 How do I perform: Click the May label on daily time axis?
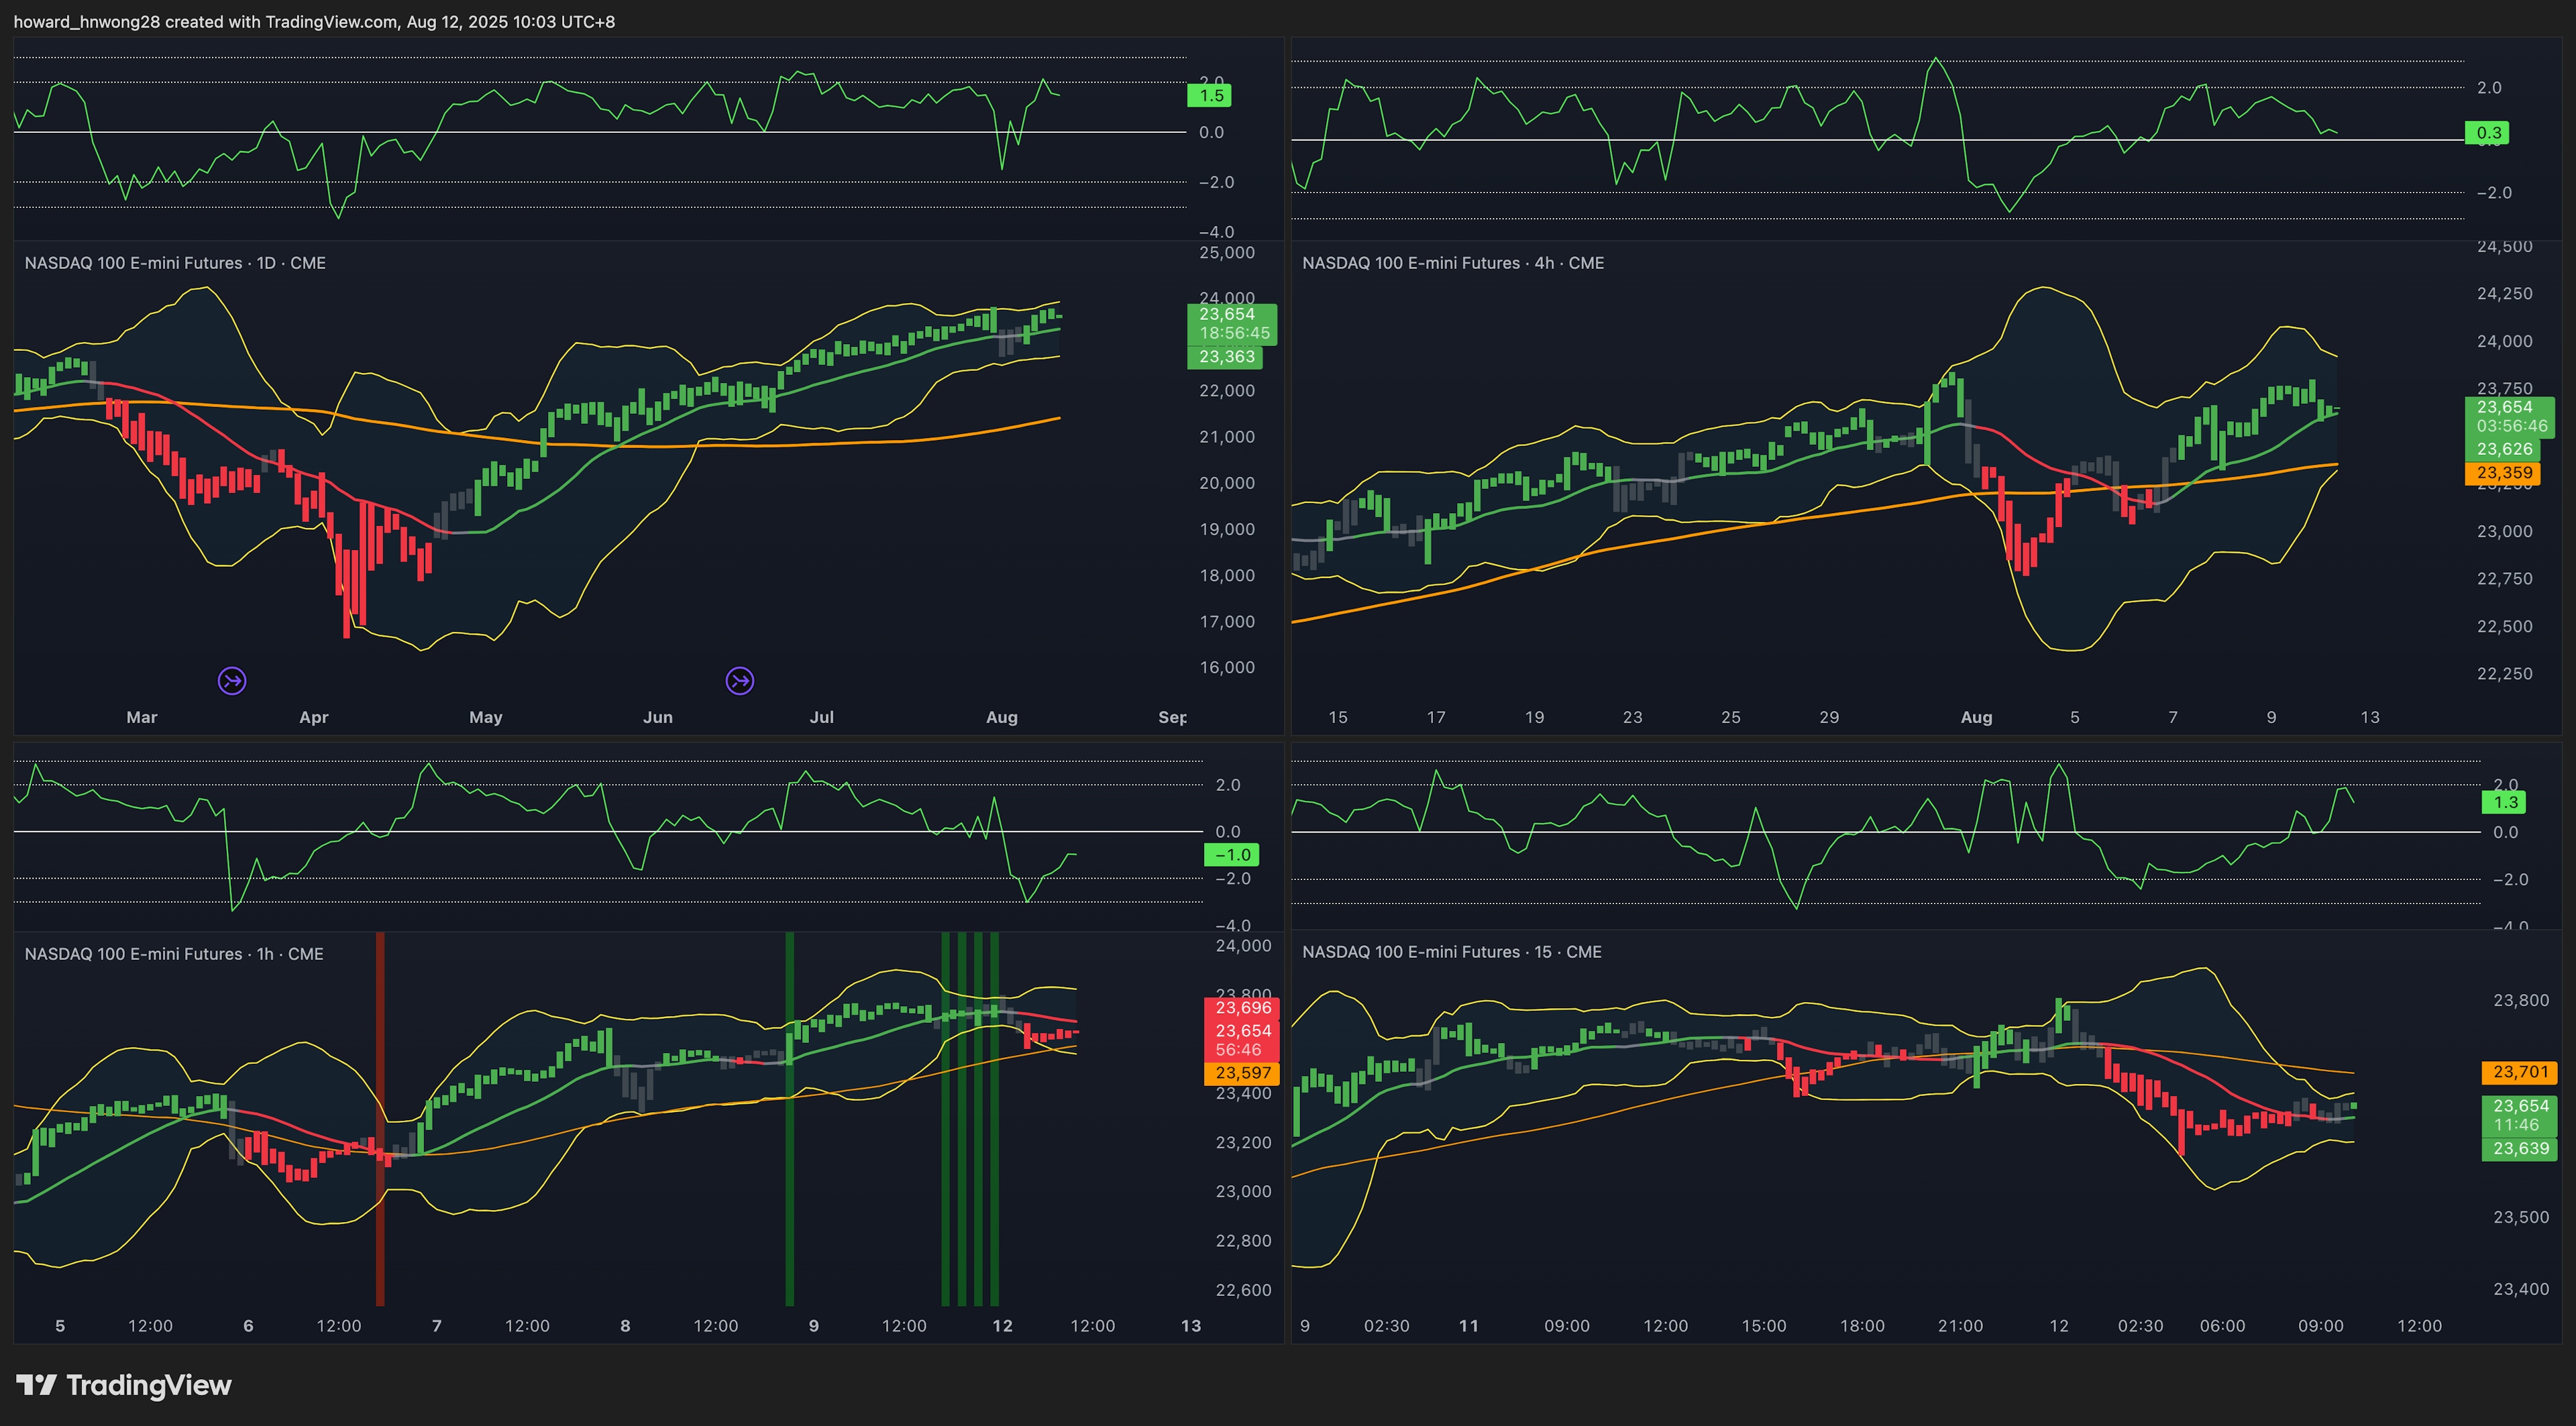486,717
